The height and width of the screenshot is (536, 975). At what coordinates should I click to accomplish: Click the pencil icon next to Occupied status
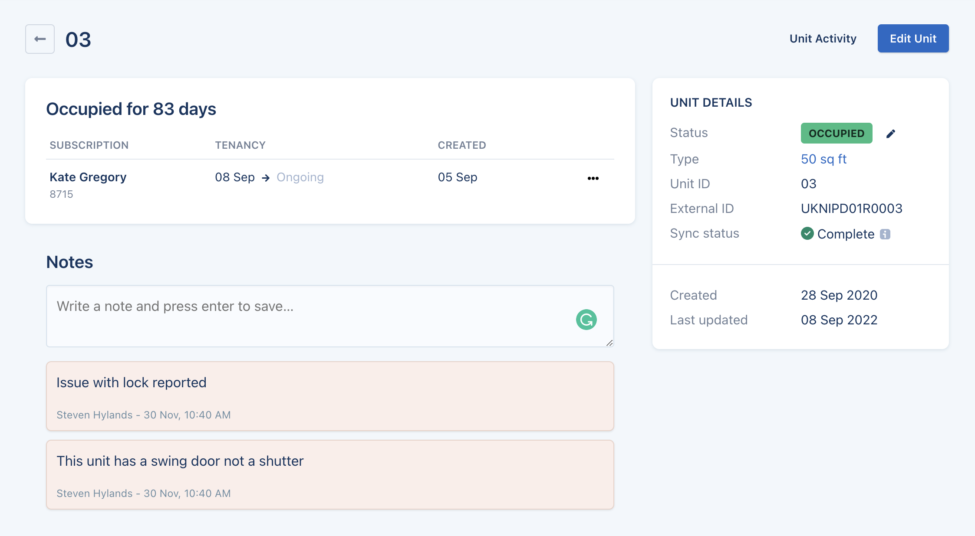pyautogui.click(x=890, y=134)
